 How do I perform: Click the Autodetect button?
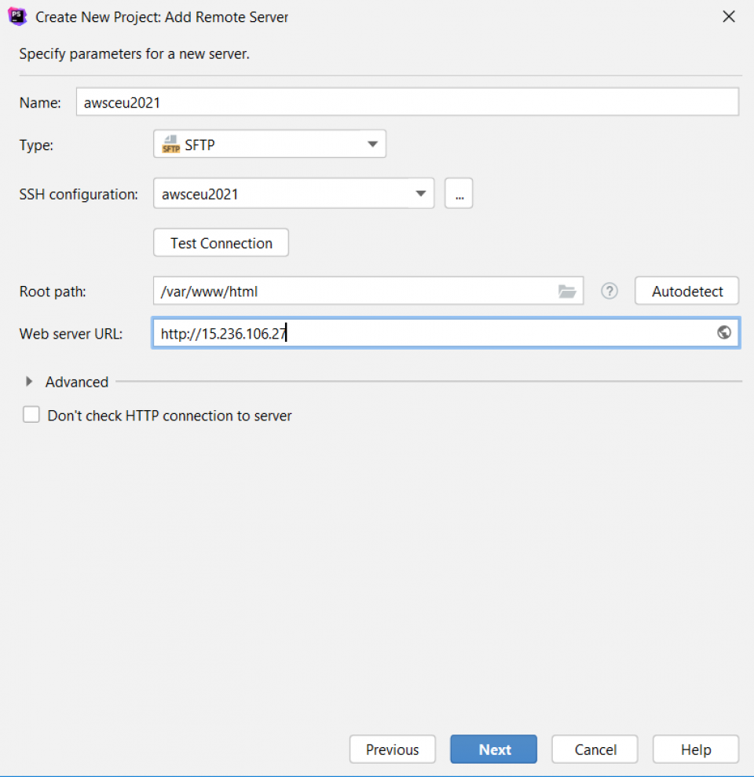coord(686,291)
